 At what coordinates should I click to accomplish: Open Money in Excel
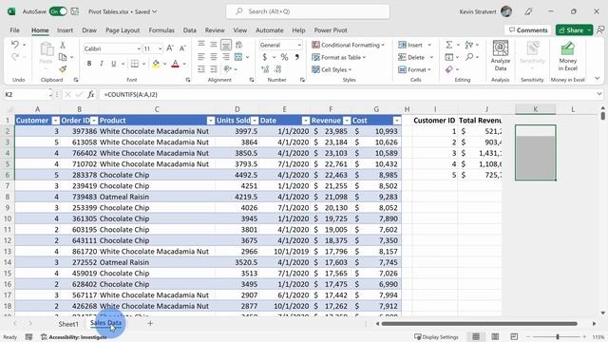[568, 55]
